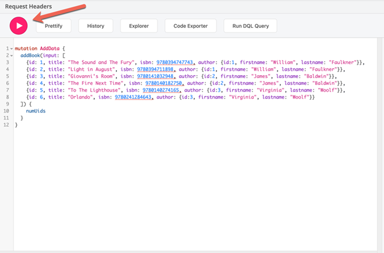Click the "Orlando" title string
Viewport: 384px width, 253px height.
click(81, 97)
